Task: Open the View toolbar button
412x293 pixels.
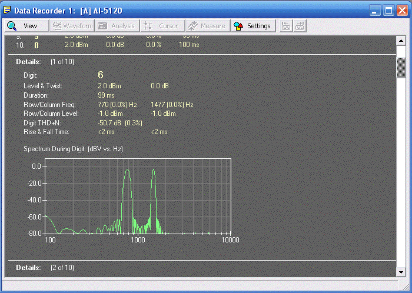Action: tap(26, 26)
